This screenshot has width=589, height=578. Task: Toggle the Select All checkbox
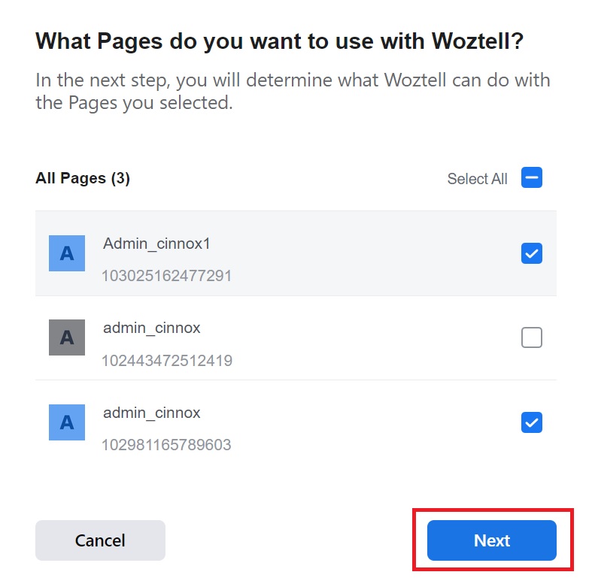click(x=531, y=178)
